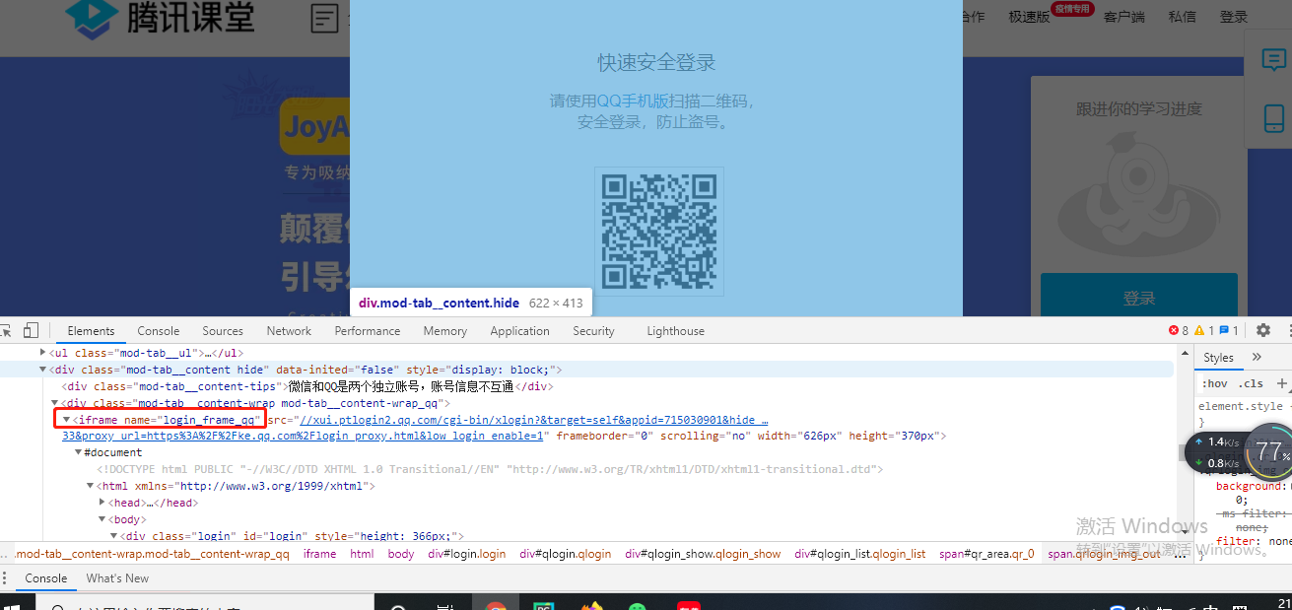Add new style rule plus icon
The image size is (1292, 610).
pos(1282,383)
